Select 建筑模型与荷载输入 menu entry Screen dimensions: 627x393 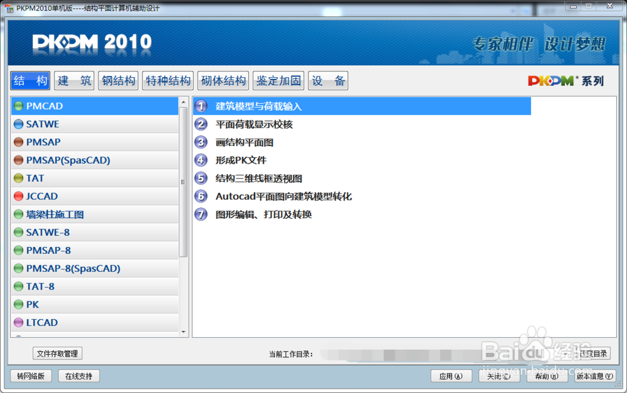pyautogui.click(x=362, y=106)
